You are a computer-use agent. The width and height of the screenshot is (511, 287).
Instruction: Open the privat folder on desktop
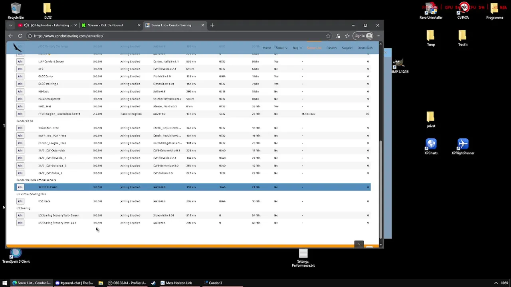(431, 120)
